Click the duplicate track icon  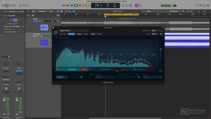33,16
